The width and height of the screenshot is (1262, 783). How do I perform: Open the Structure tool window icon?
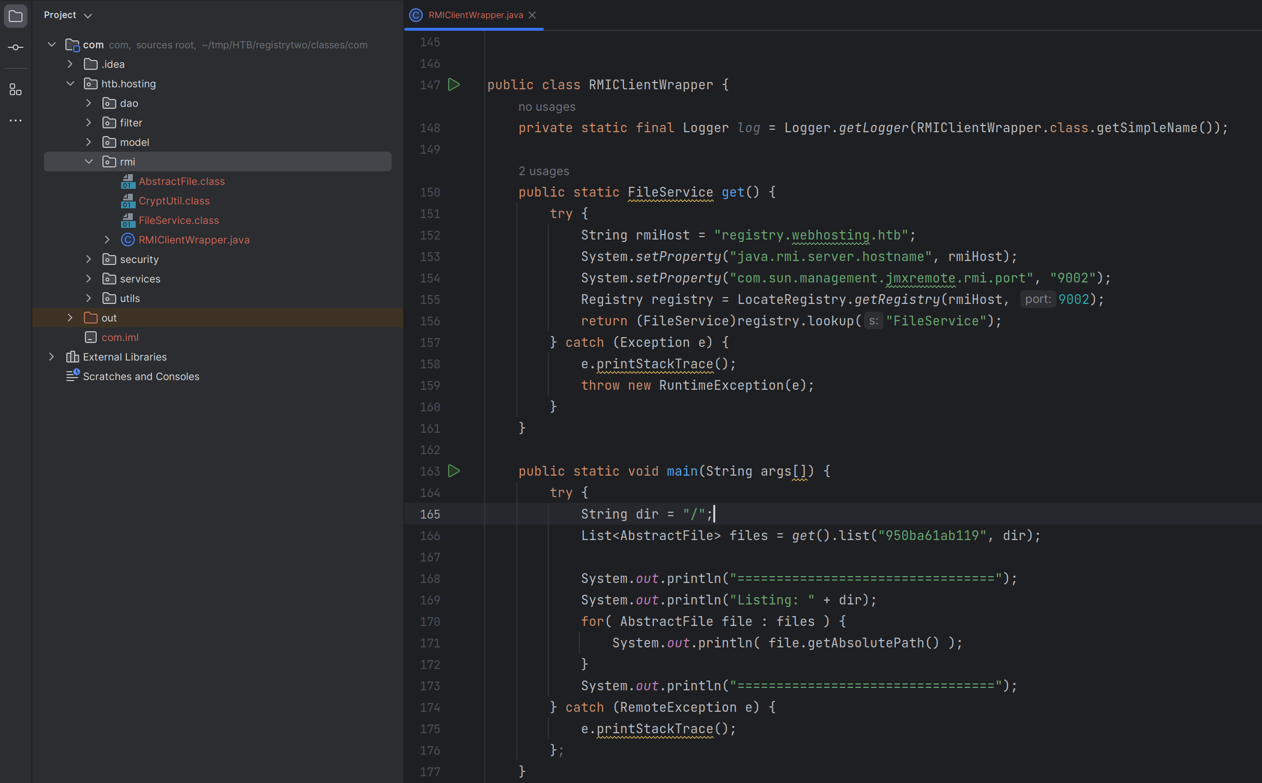point(16,90)
